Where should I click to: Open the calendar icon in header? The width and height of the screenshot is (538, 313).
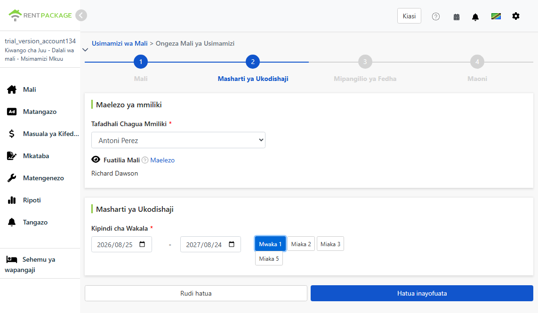pyautogui.click(x=457, y=17)
